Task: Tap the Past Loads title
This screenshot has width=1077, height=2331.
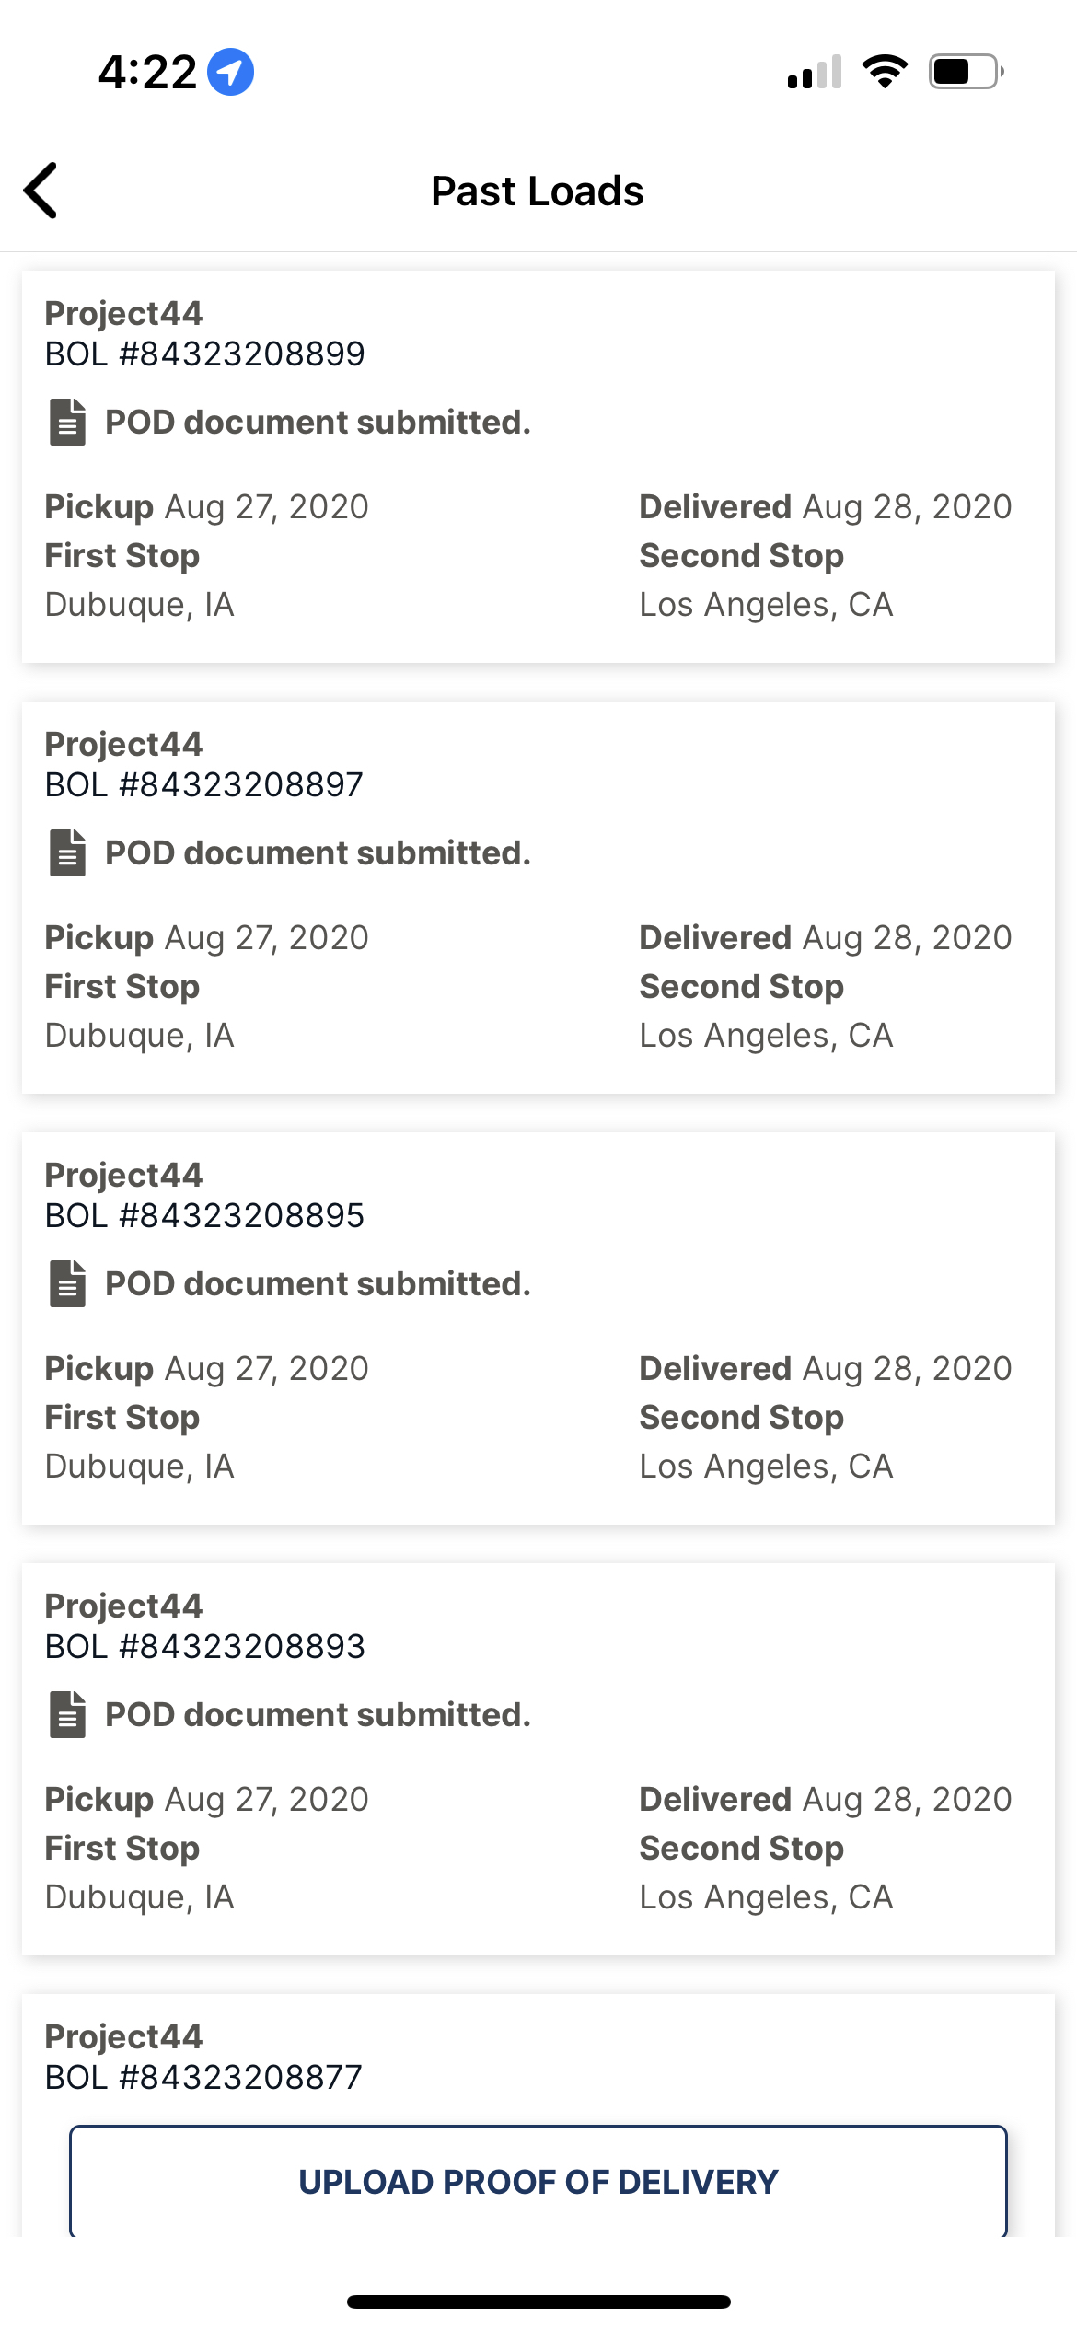Action: point(538,191)
